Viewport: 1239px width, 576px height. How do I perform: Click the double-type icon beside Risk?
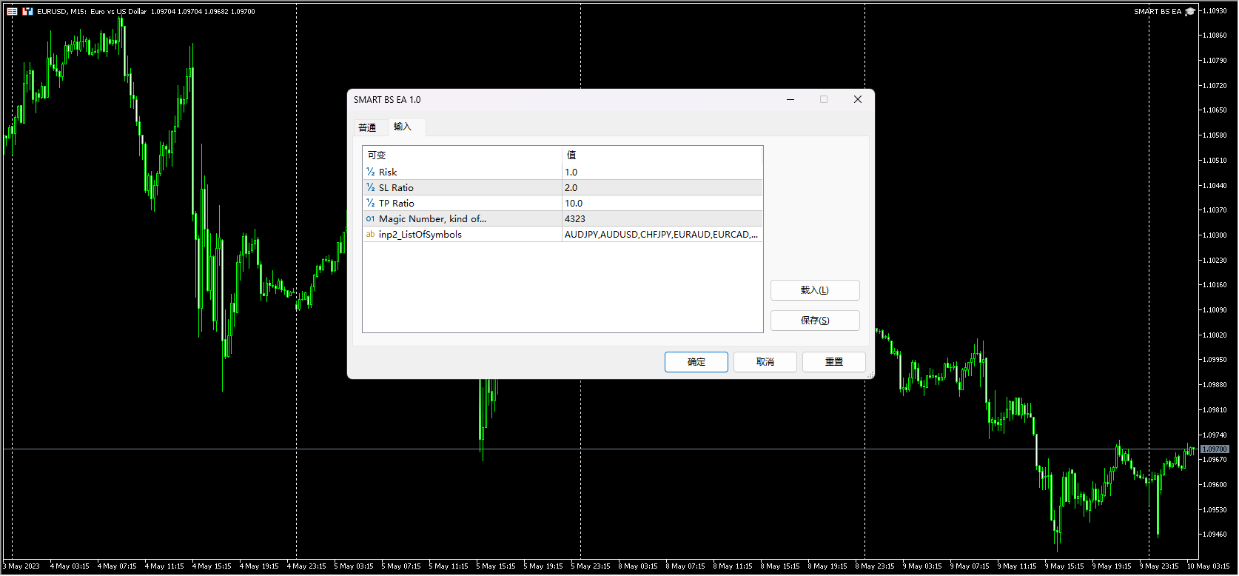click(370, 172)
